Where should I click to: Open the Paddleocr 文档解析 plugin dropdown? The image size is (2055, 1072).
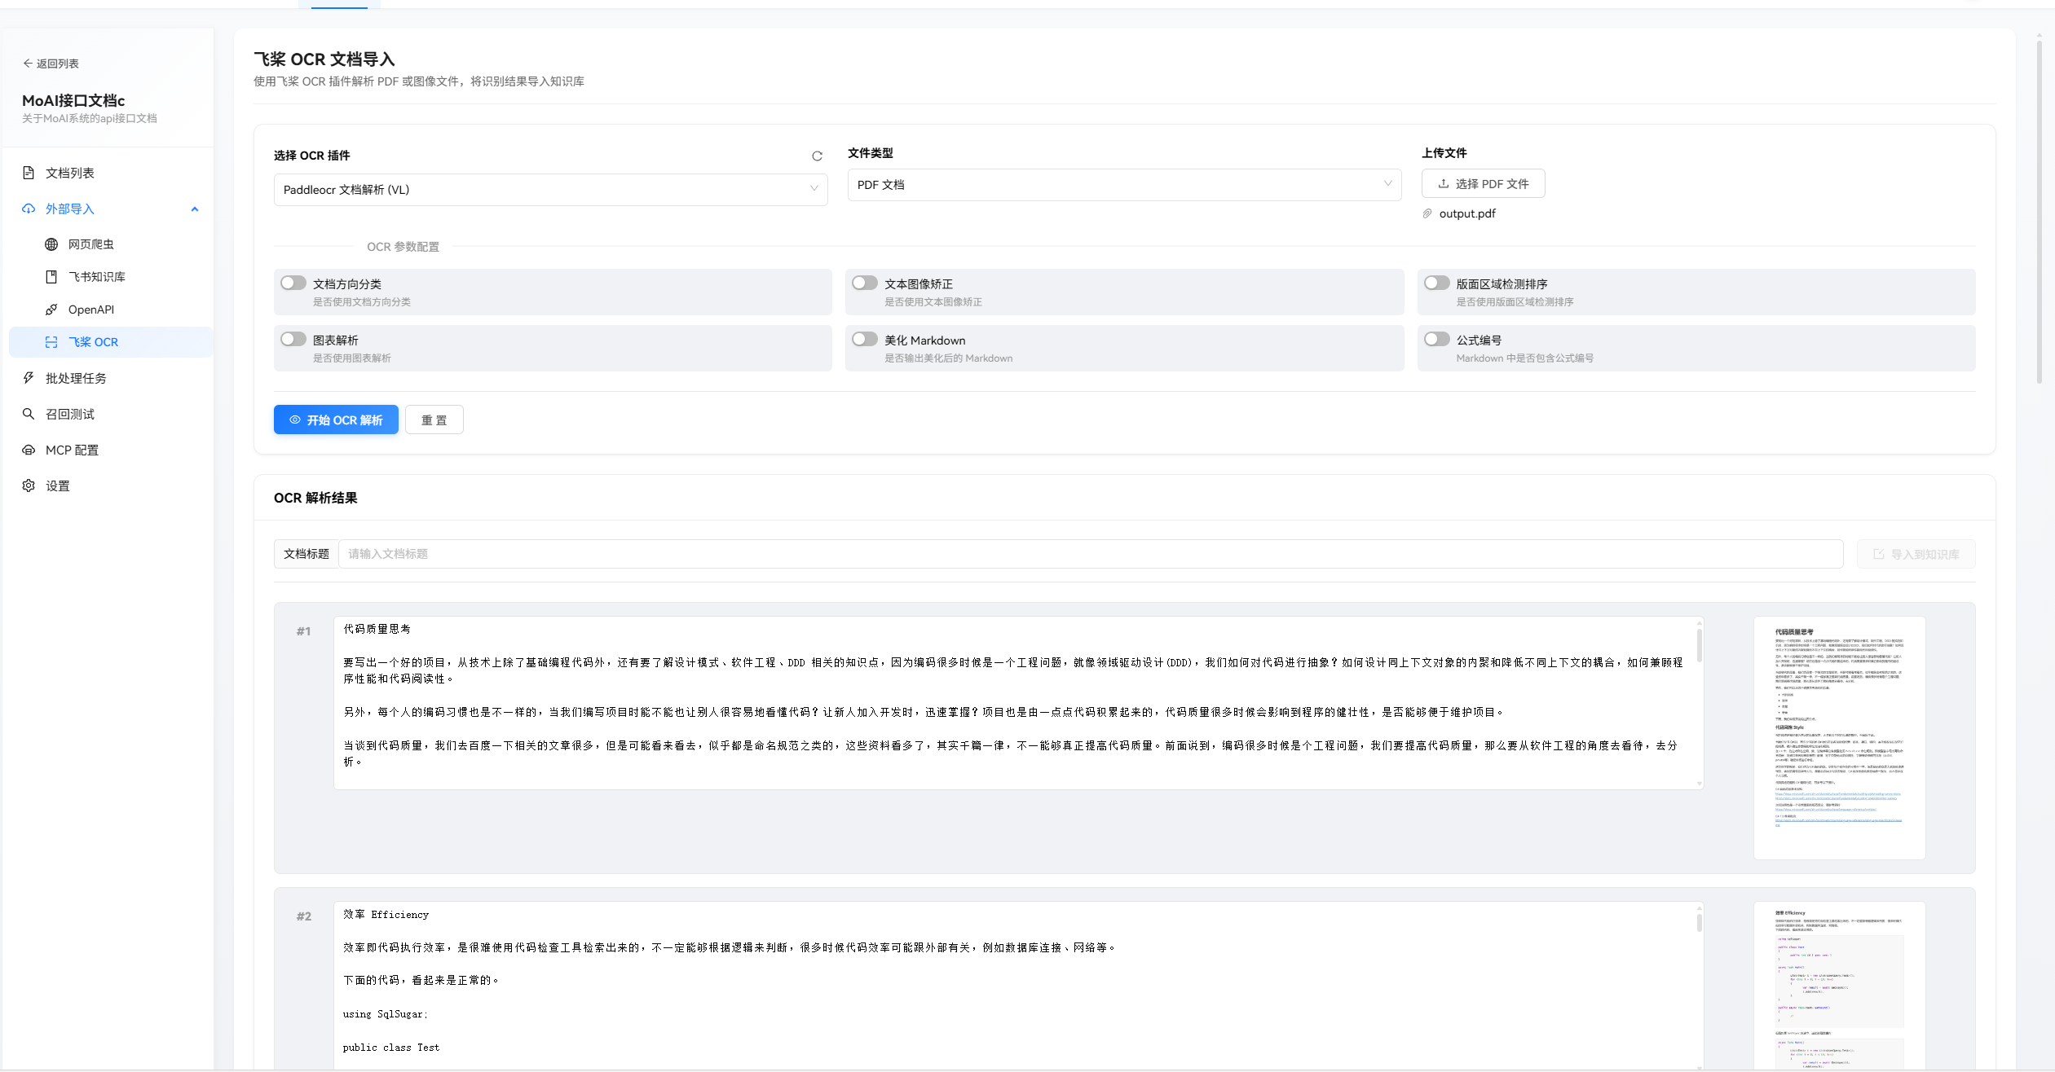click(550, 190)
